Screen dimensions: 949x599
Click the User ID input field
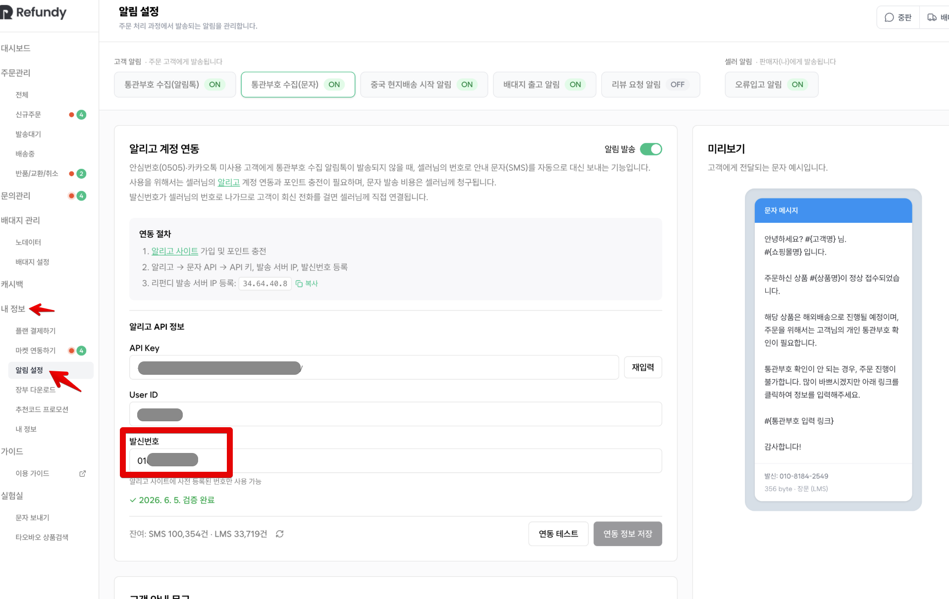pyautogui.click(x=395, y=414)
